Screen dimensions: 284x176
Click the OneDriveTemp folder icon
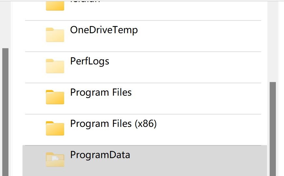pyautogui.click(x=55, y=35)
